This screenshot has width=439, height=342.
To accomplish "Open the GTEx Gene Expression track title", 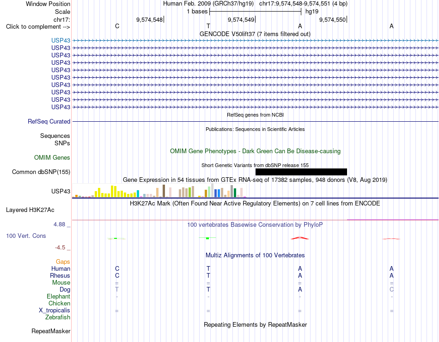I will pyautogui.click(x=255, y=180).
